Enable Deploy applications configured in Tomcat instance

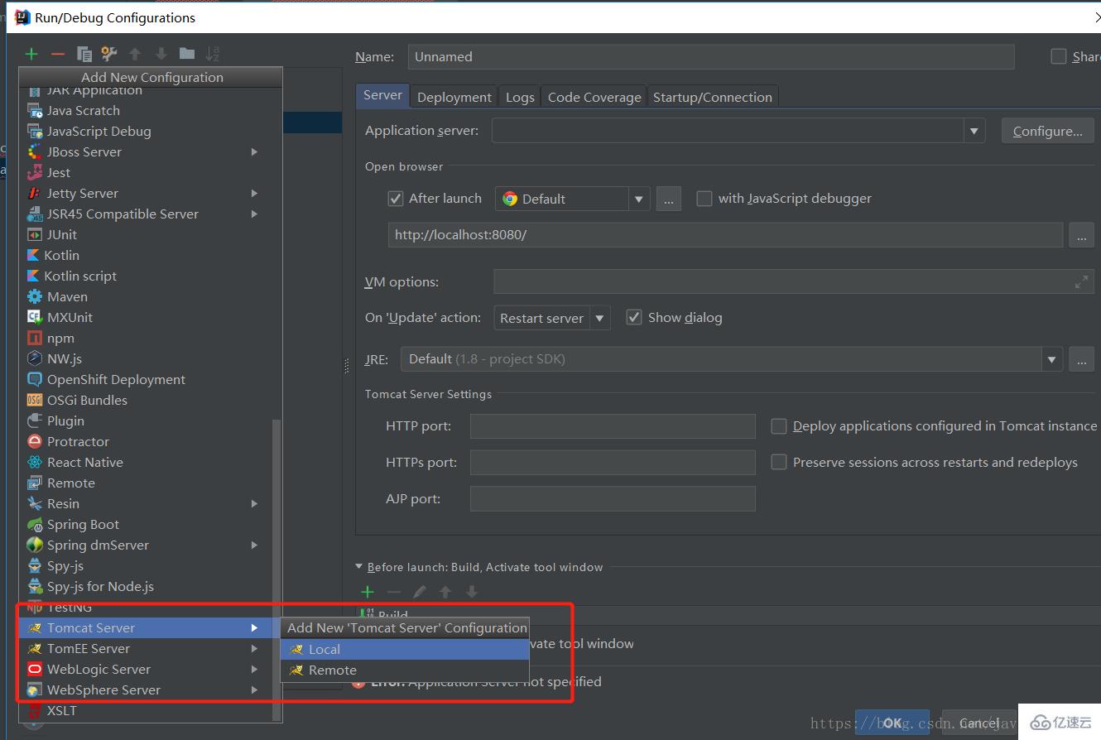(779, 425)
